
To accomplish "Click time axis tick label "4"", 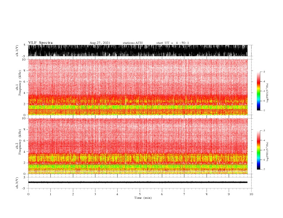I will tap(117, 194).
